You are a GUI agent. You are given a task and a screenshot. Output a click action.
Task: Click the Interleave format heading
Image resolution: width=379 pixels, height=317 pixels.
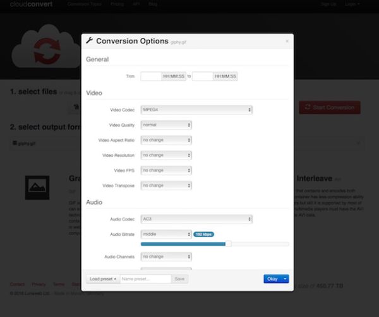[x=315, y=178]
